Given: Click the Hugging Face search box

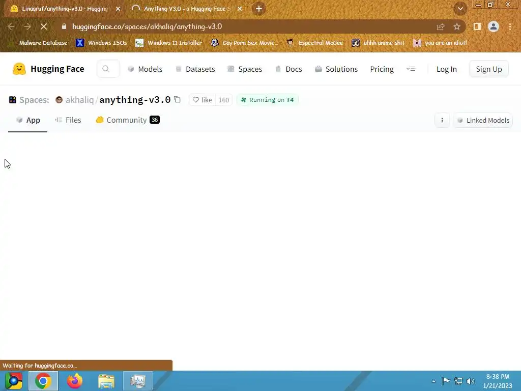Looking at the screenshot, I should [108, 69].
